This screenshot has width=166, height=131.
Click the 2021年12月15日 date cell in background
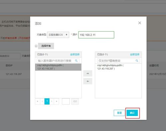coord(158,74)
